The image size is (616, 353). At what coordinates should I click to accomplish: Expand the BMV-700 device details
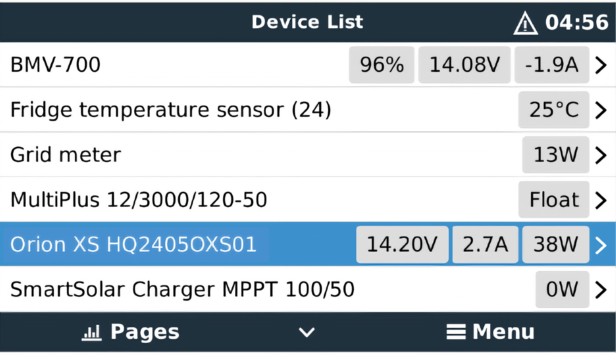pos(601,65)
